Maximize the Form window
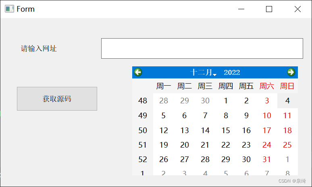Screen dimensions: 312x187 269,9
